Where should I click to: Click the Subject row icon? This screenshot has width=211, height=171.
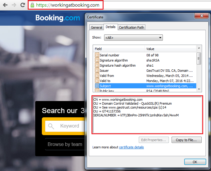97,86
